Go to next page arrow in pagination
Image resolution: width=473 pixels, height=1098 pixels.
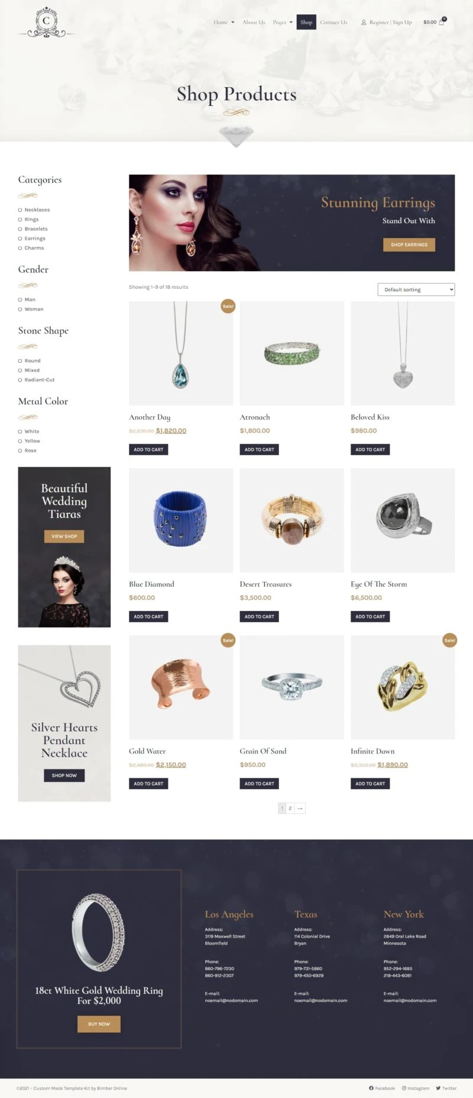pos(300,808)
